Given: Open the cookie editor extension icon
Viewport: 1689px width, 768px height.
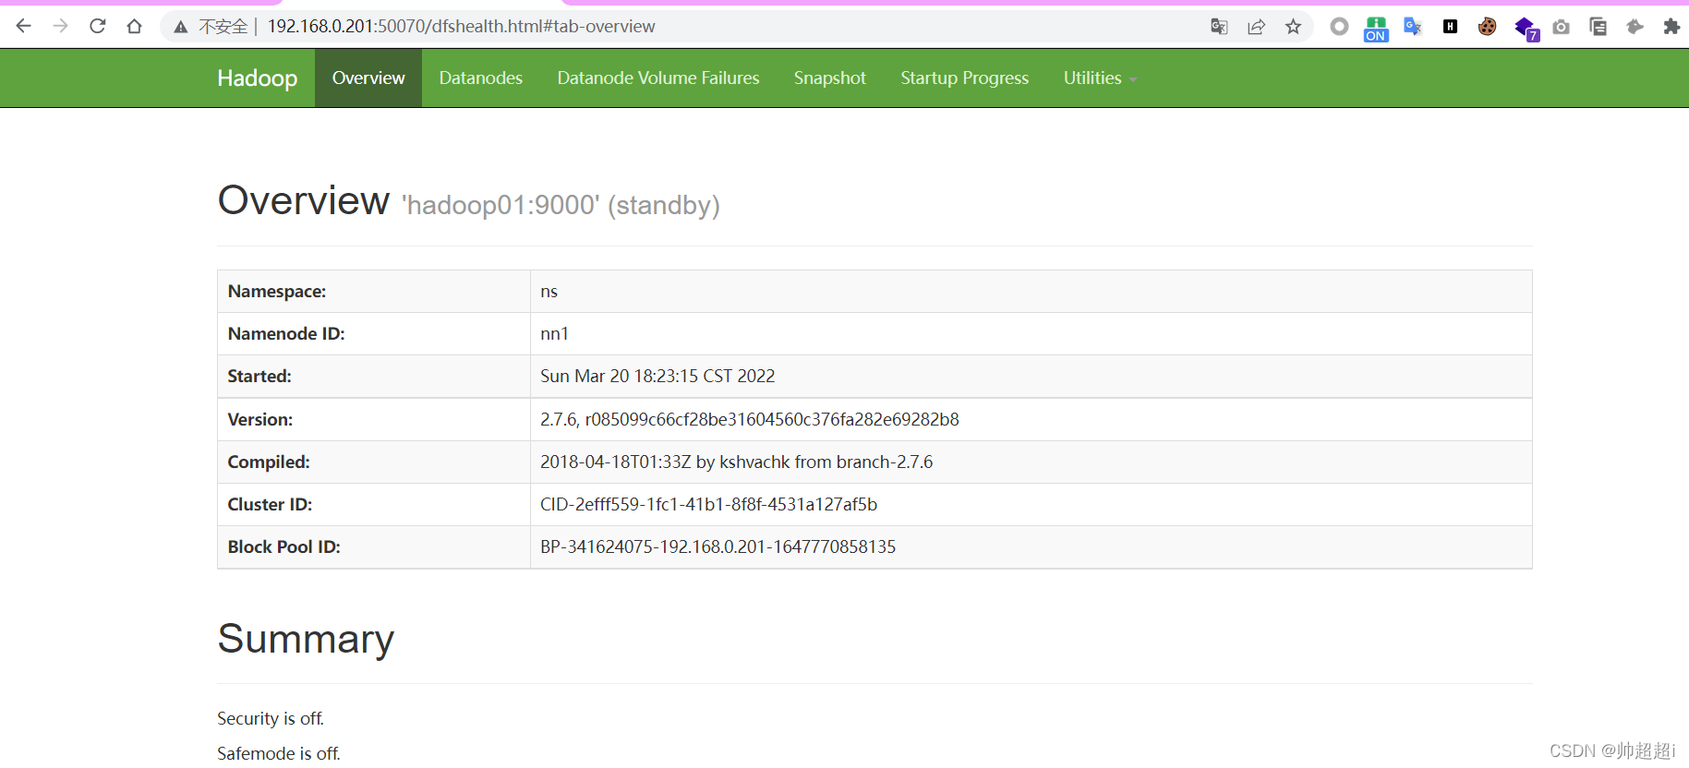Looking at the screenshot, I should point(1487,27).
